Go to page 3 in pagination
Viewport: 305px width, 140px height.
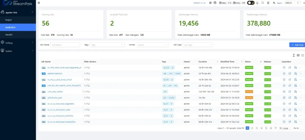tap(257, 128)
